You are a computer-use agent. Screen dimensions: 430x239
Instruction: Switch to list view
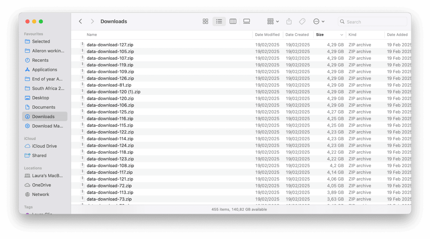point(219,22)
